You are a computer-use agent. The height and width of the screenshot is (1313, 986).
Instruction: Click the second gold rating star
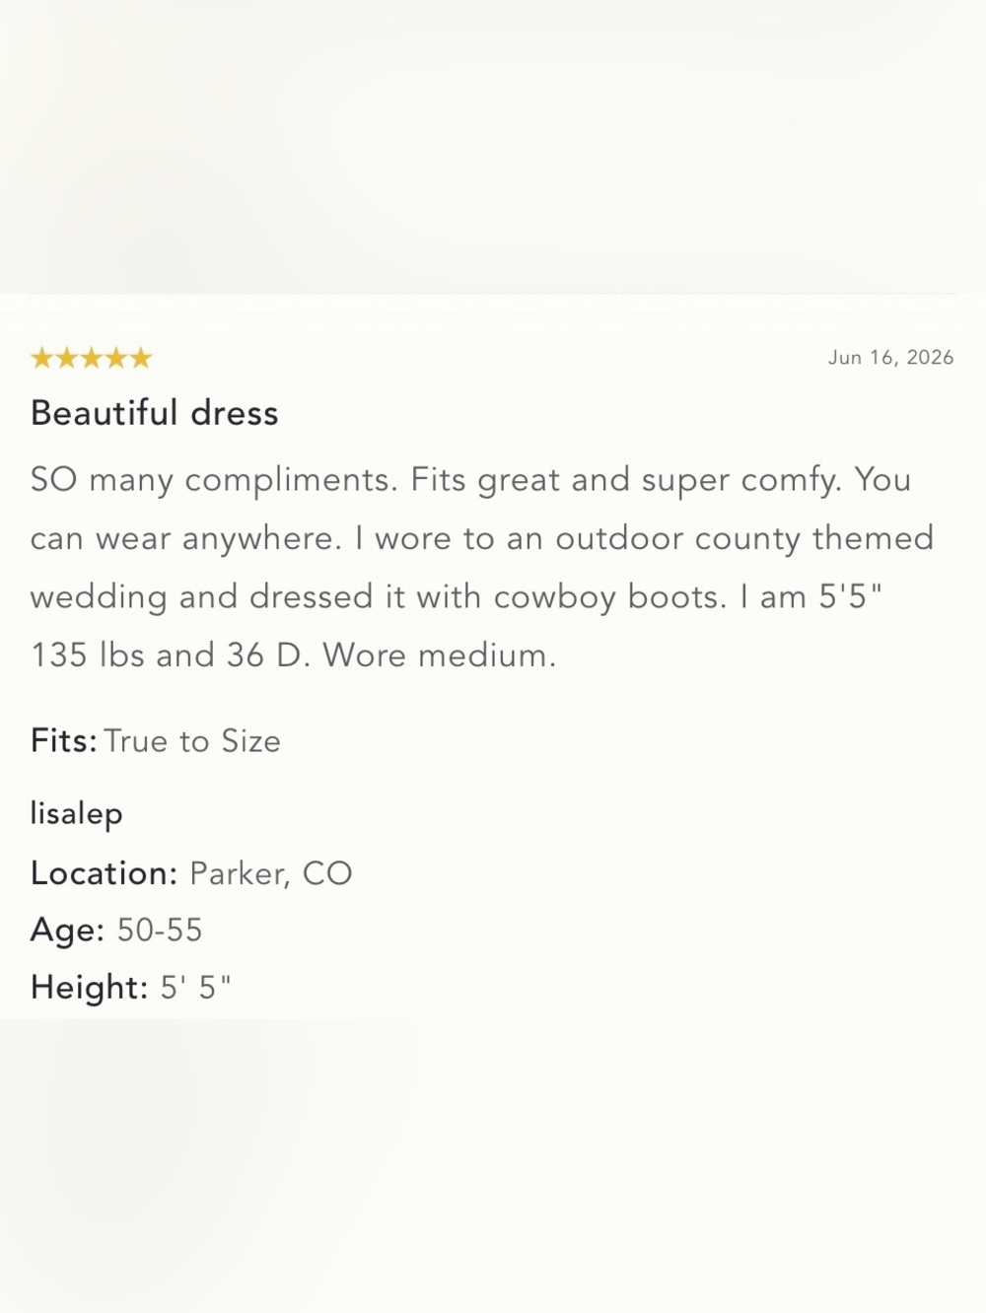pyautogui.click(x=67, y=358)
